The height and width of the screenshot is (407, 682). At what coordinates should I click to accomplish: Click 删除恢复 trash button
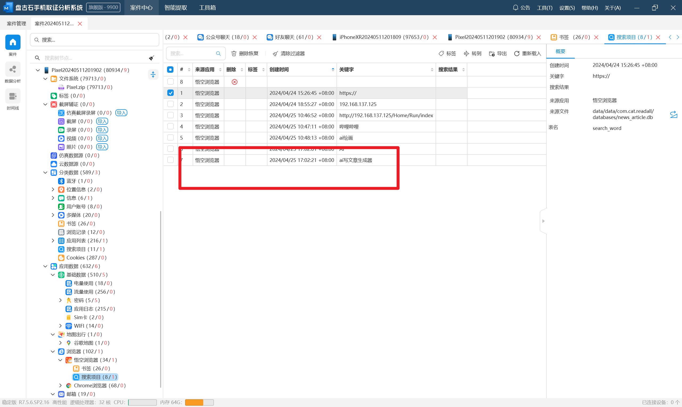point(245,54)
